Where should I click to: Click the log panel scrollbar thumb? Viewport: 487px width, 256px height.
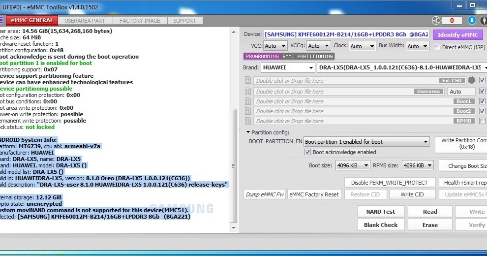pos(234,165)
